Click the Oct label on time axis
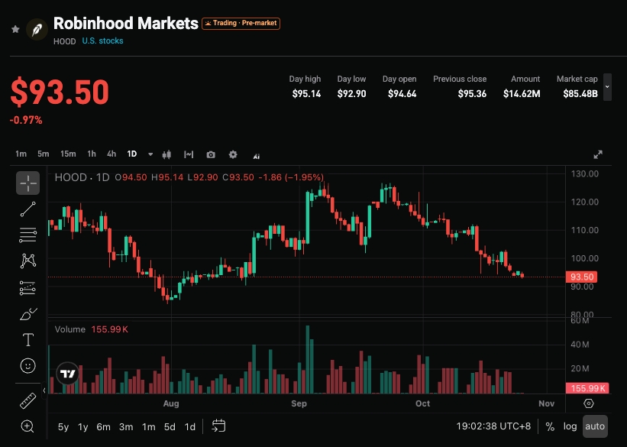Viewport: 627px width, 447px height. click(422, 403)
